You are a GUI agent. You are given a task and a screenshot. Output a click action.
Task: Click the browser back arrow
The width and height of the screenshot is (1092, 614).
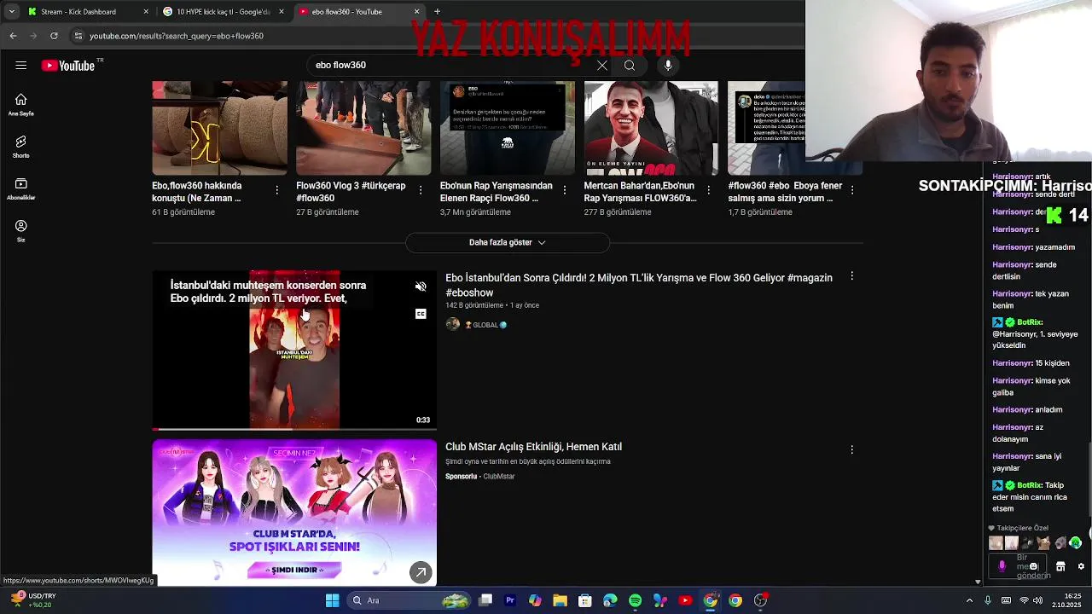(13, 36)
